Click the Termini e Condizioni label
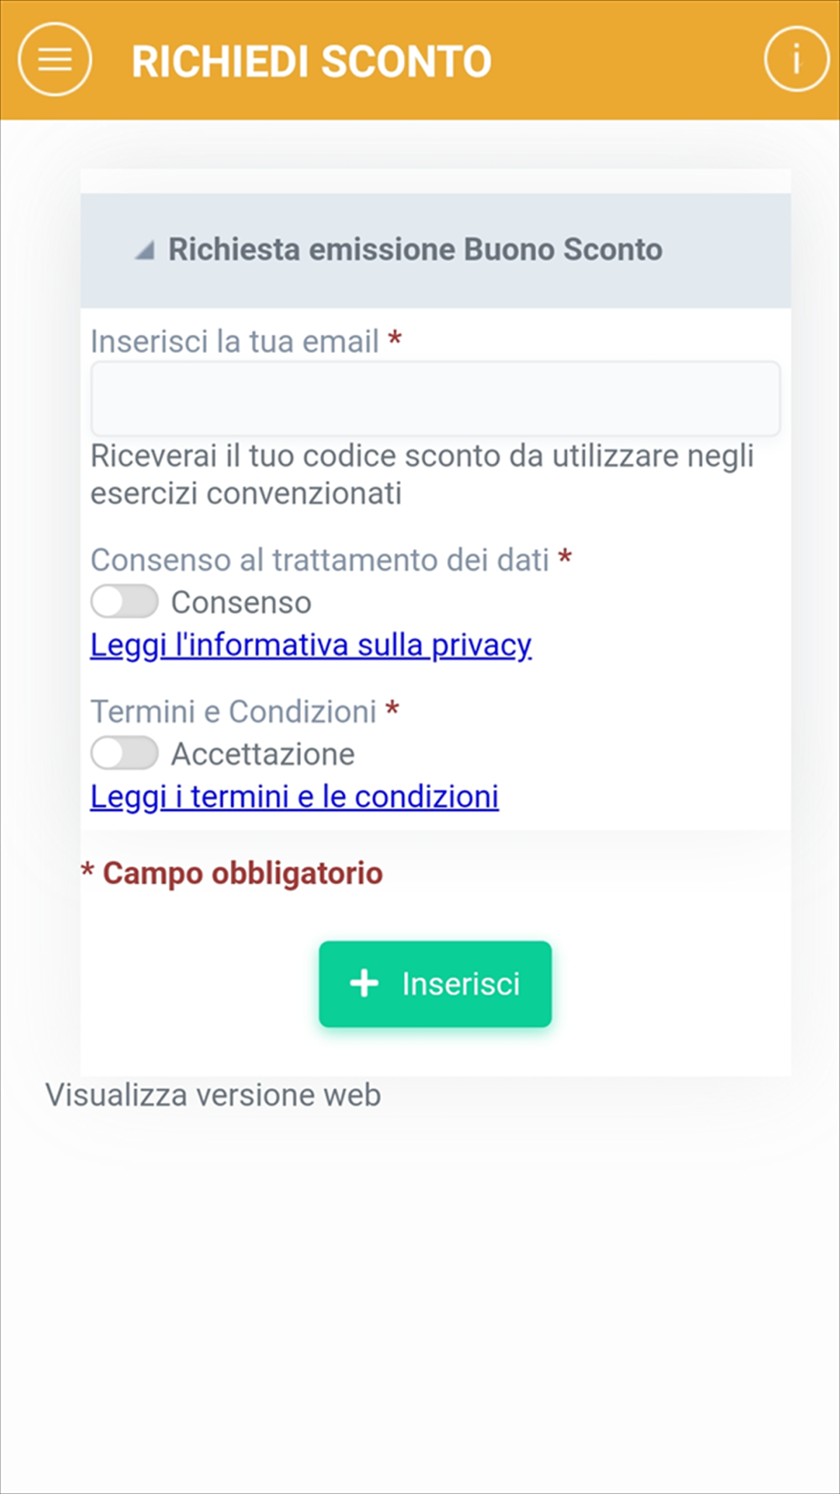This screenshot has height=1494, width=840. pyautogui.click(x=234, y=712)
